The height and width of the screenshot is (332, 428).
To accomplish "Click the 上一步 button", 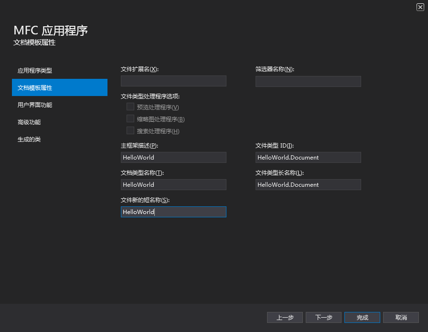I will tap(285, 317).
